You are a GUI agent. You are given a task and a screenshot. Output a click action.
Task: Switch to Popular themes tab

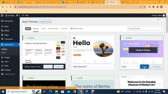pyautogui.click(x=36, y=28)
